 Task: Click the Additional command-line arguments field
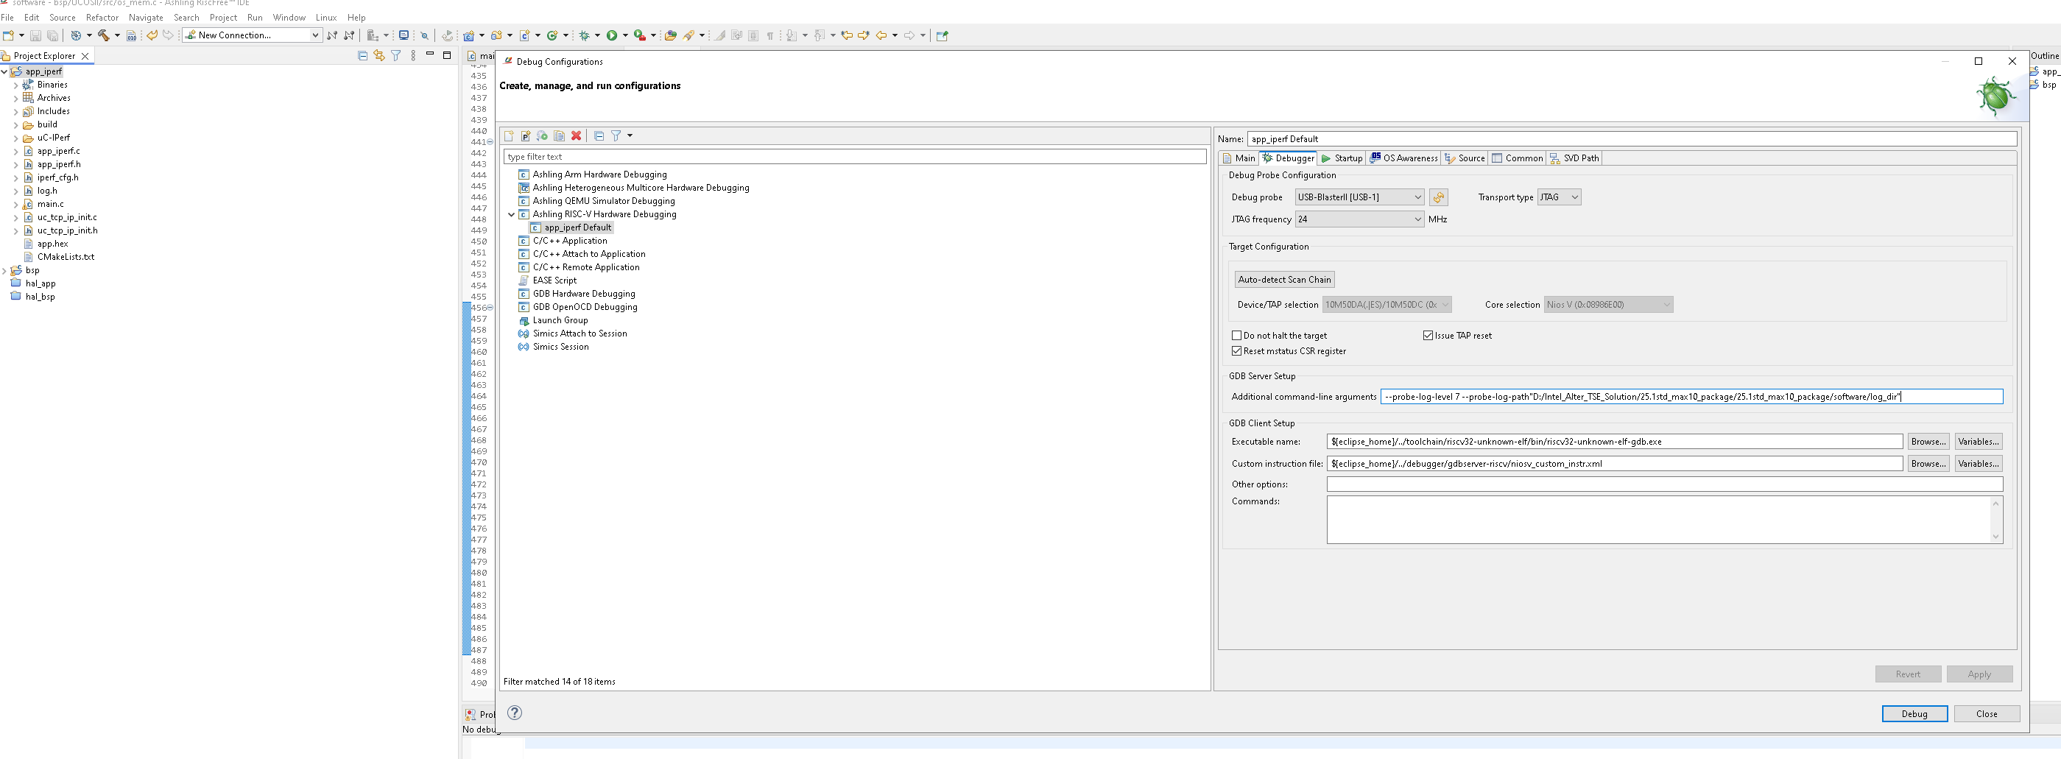pyautogui.click(x=1691, y=397)
